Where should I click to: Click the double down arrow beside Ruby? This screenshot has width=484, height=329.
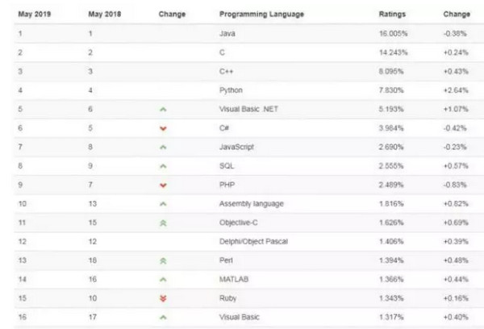(x=164, y=297)
